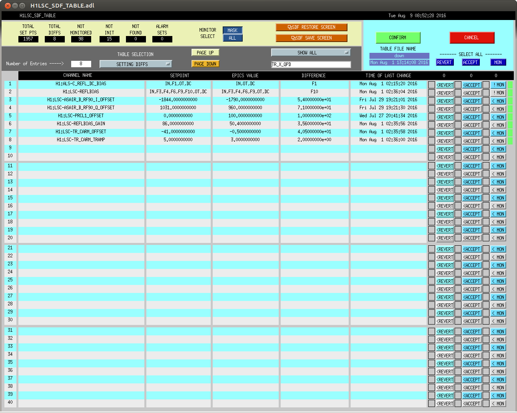Open the SDF SAVE SCREEN display
Image resolution: width=517 pixels, height=413 pixels.
[x=311, y=38]
